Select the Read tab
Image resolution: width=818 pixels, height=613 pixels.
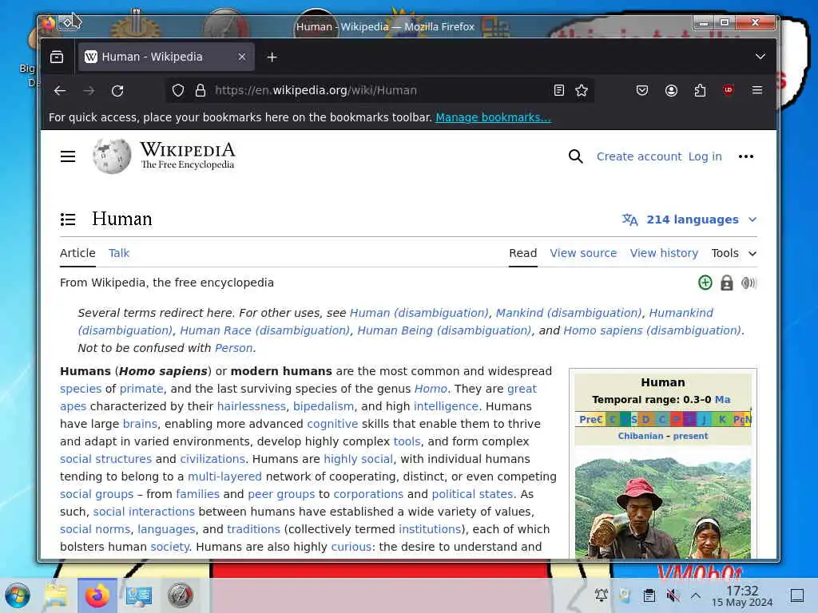click(x=522, y=253)
